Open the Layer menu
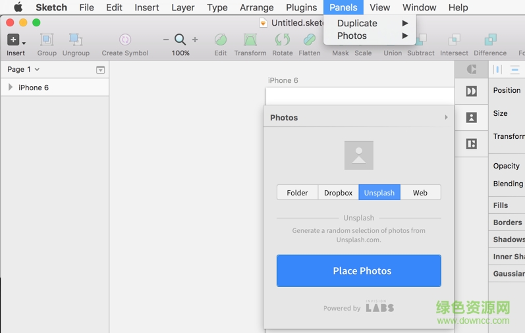The width and height of the screenshot is (525, 333). coord(183,7)
